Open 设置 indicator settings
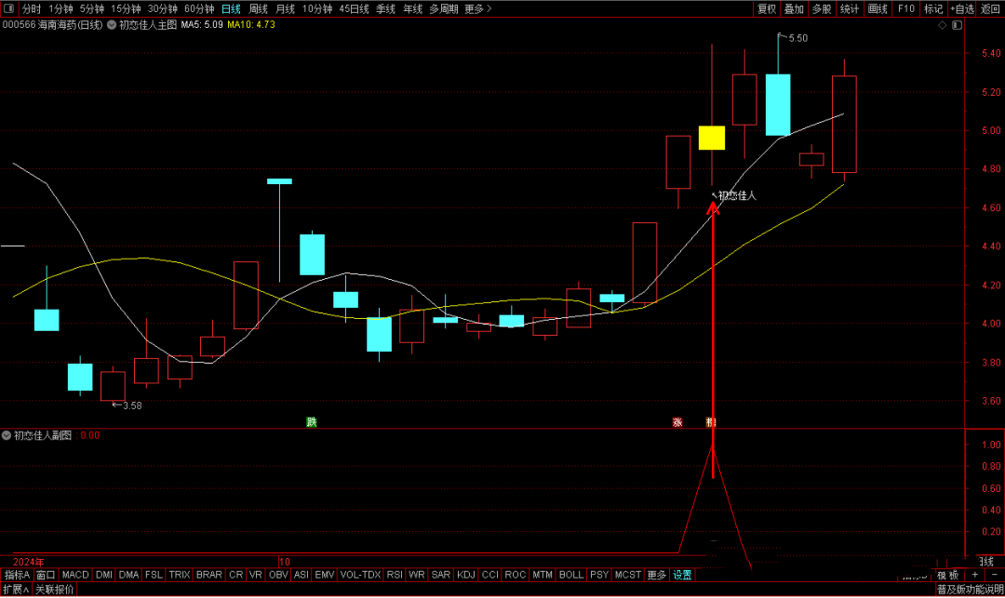Screen dimensions: 1005x598 (x=682, y=575)
